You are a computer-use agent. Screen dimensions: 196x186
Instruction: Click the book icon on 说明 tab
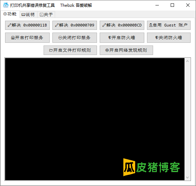pyautogui.click(x=23, y=15)
